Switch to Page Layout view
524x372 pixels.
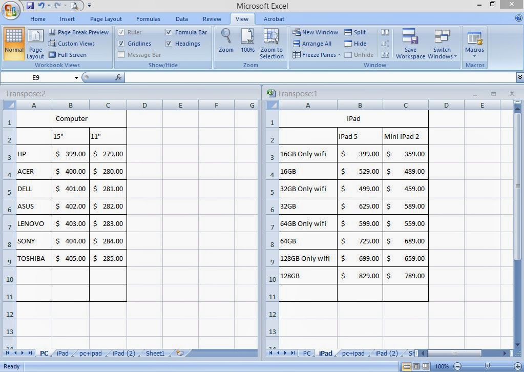point(35,44)
